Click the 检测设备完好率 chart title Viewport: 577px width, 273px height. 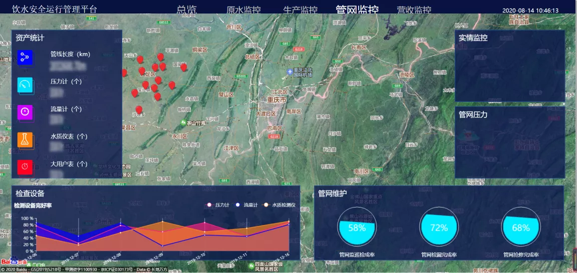point(33,205)
